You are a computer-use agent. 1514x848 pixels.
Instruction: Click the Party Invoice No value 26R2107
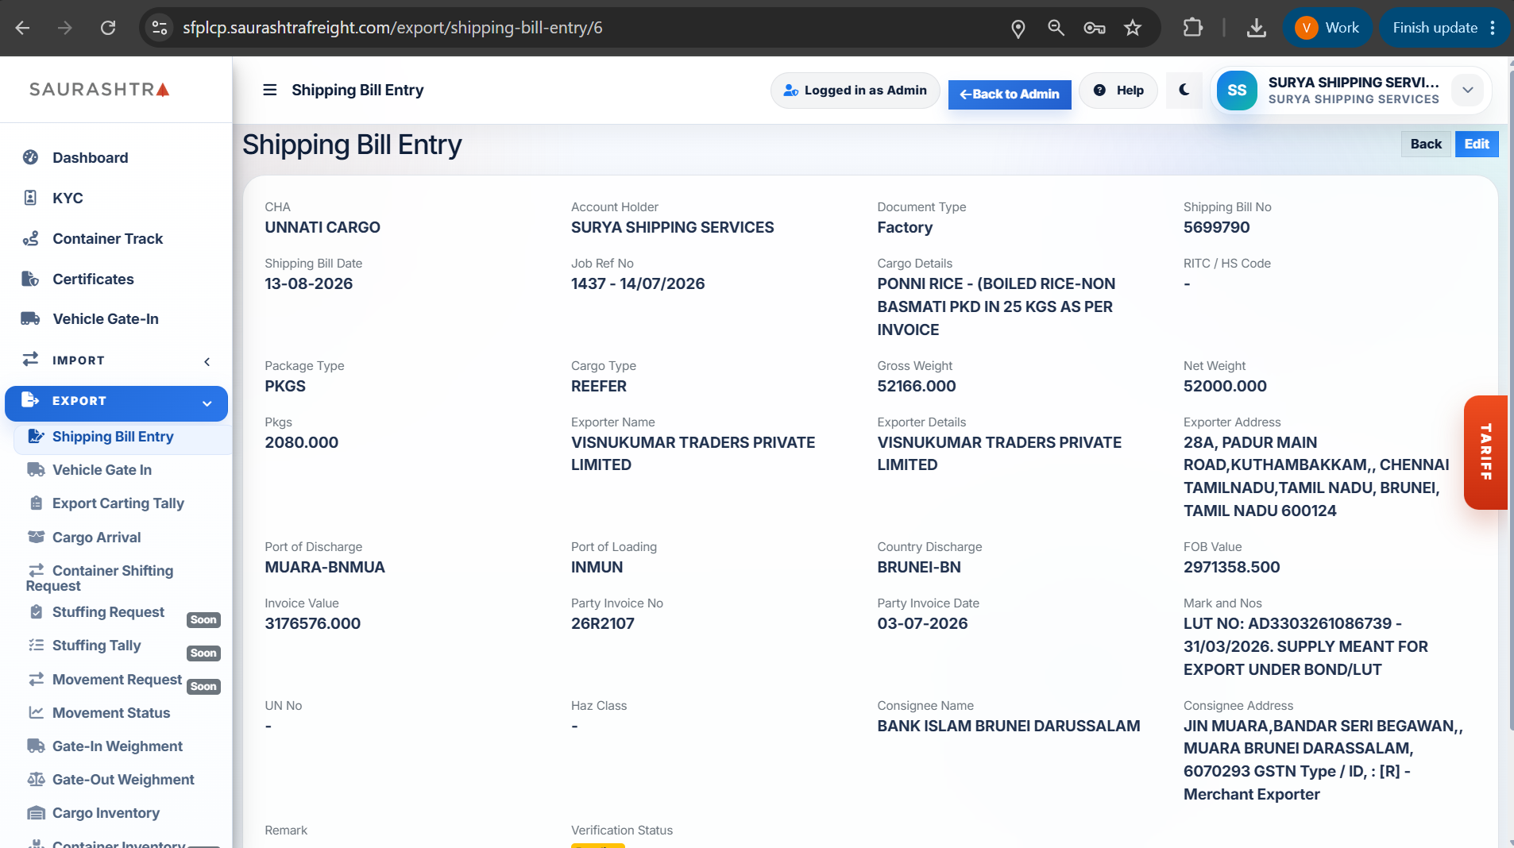click(x=602, y=624)
